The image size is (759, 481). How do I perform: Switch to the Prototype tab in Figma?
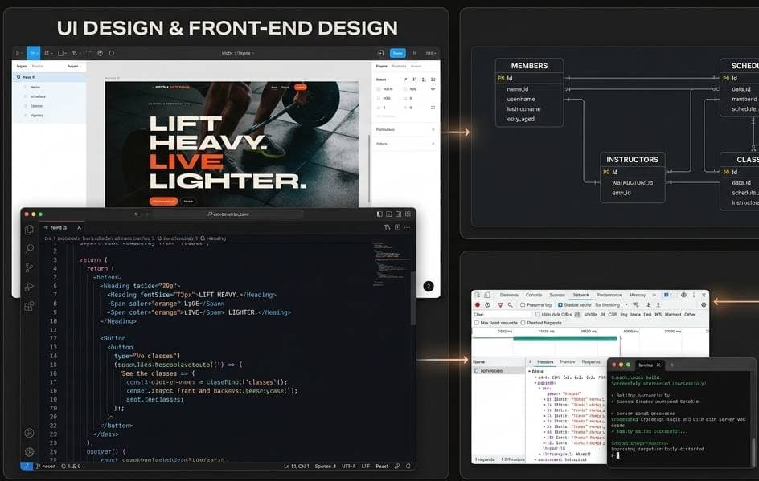point(399,66)
